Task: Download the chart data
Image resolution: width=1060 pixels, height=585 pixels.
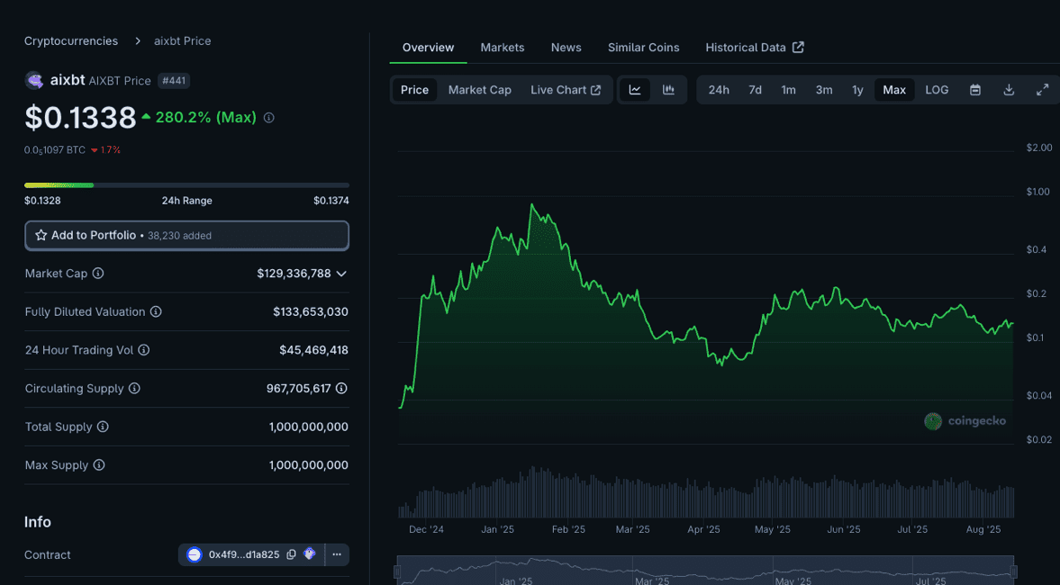Action: (1009, 90)
